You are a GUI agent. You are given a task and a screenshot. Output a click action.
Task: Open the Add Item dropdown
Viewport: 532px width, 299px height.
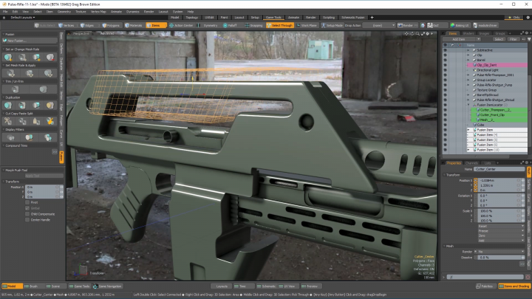click(458, 39)
